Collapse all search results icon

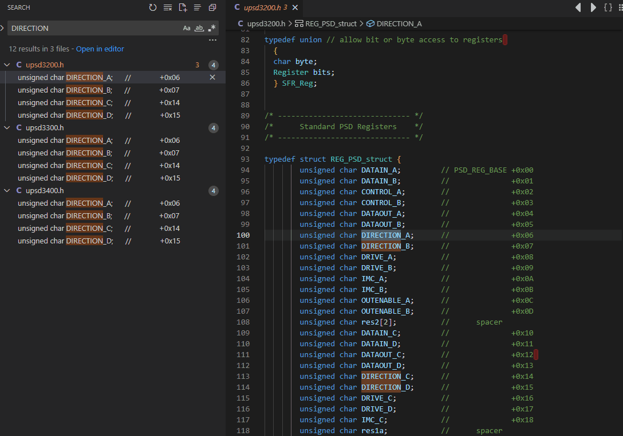point(212,7)
